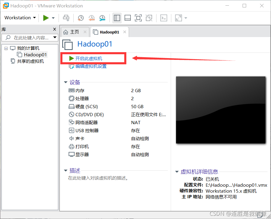Click the Unity mode toolbar icon
The width and height of the screenshot is (271, 219).
click(149, 18)
